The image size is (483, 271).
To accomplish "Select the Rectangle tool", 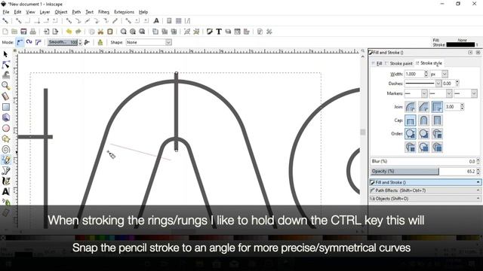I will pos(5,107).
